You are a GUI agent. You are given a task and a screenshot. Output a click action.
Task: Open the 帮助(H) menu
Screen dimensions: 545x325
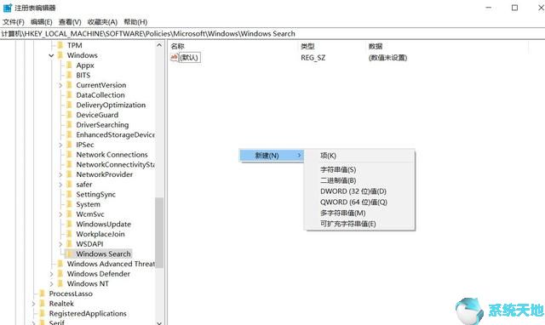[x=135, y=22]
